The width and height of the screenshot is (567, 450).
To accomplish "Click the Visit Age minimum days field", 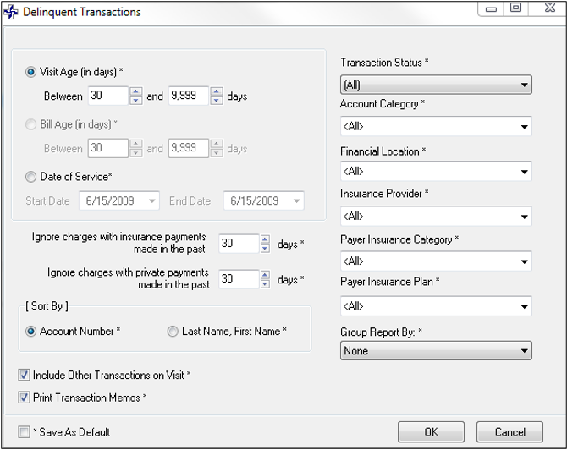I will [107, 96].
